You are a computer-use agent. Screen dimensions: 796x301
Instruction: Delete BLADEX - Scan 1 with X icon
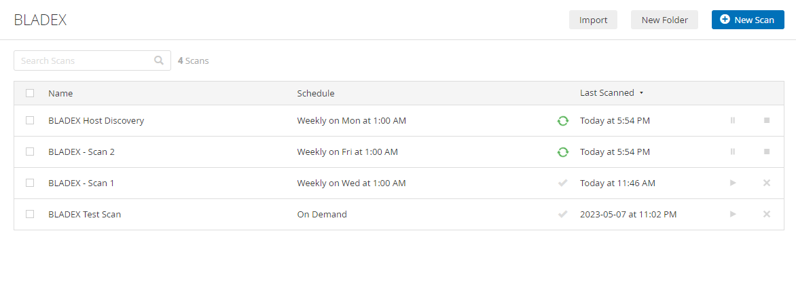(767, 183)
